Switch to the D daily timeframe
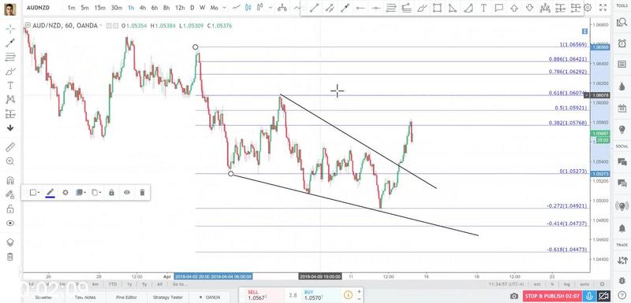Image resolution: width=631 pixels, height=303 pixels. pos(192,8)
